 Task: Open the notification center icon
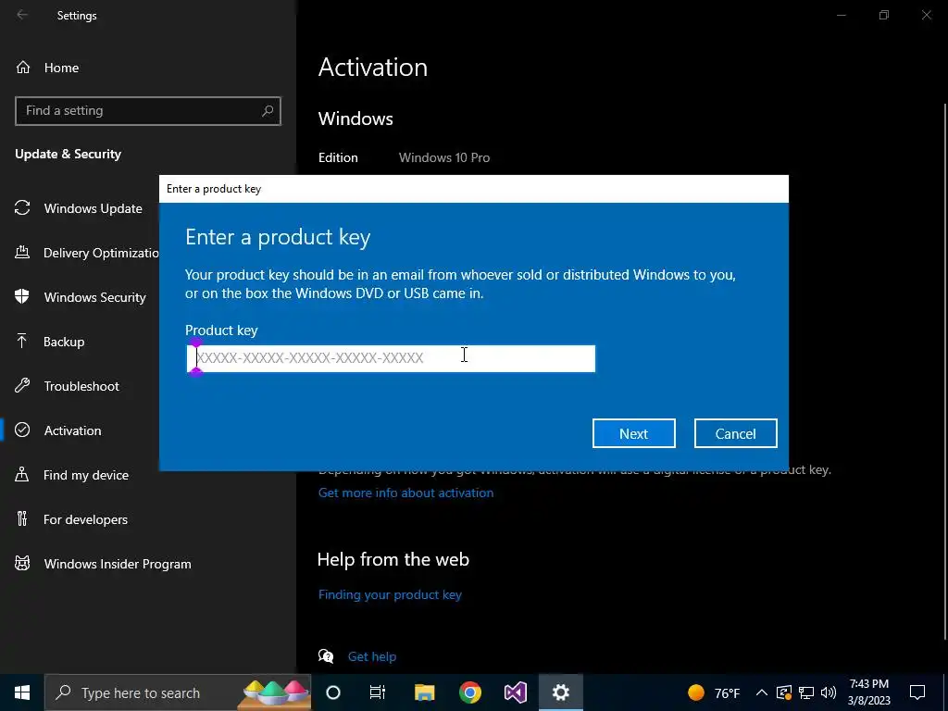click(917, 692)
